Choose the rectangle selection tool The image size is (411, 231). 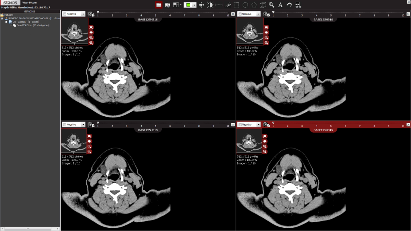point(236,5)
